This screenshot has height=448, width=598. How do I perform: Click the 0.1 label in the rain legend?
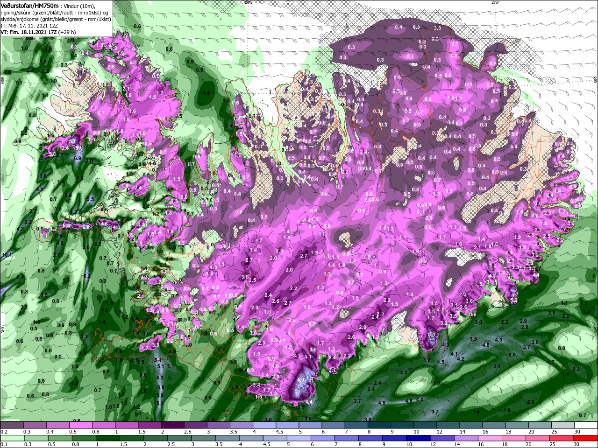pos(4,445)
